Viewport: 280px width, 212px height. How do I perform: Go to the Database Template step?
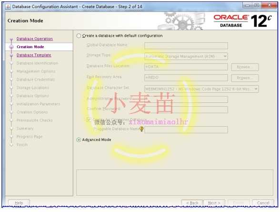[34, 55]
